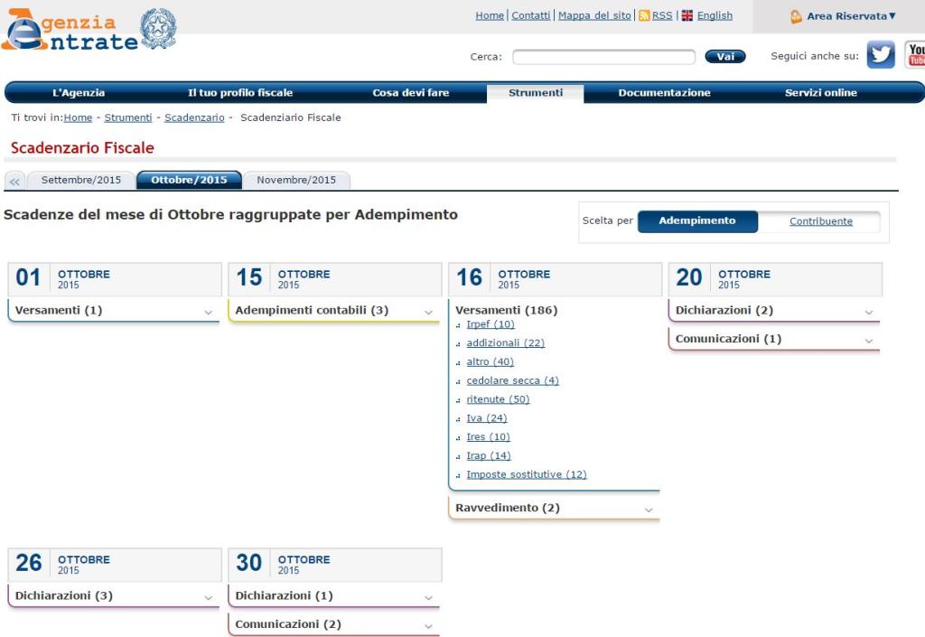925x637 pixels.
Task: Open the YouTube icon link
Action: click(915, 55)
